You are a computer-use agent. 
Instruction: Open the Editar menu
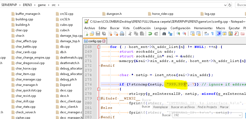(x=103, y=28)
